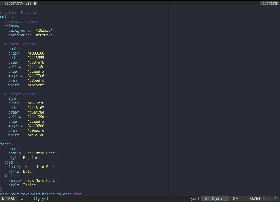Click the NORMAL mode indicator in the statusline

[8, 199]
